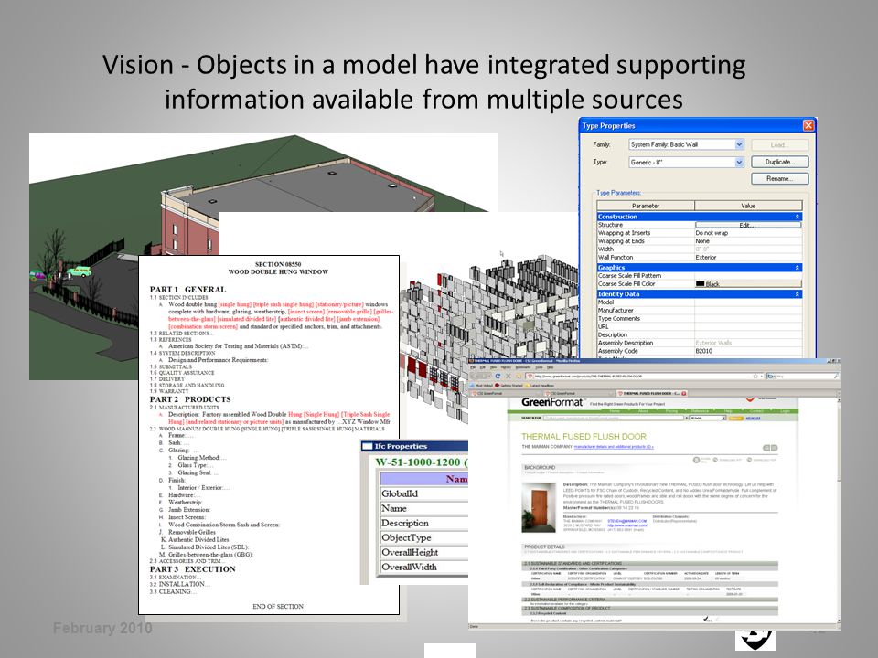The width and height of the screenshot is (878, 658).
Task: Click the Value column header
Action: (748, 206)
